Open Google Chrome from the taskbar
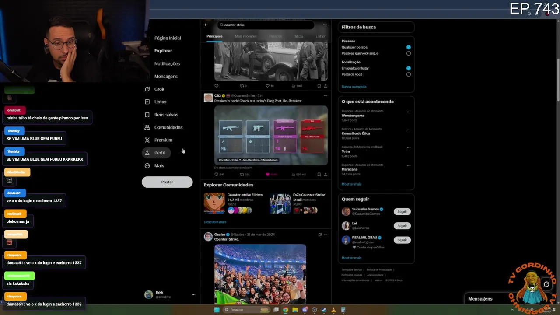560x315 pixels. tap(285, 310)
